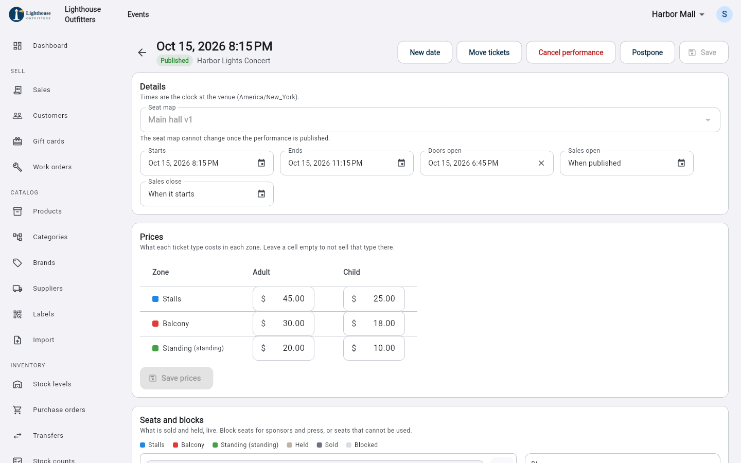Open Labels QR icon
741x463 pixels.
17,314
